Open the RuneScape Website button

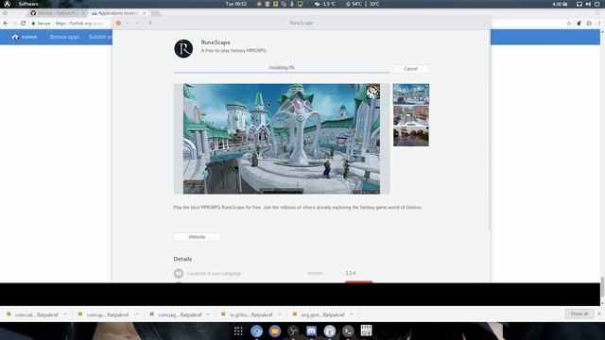coord(197,237)
